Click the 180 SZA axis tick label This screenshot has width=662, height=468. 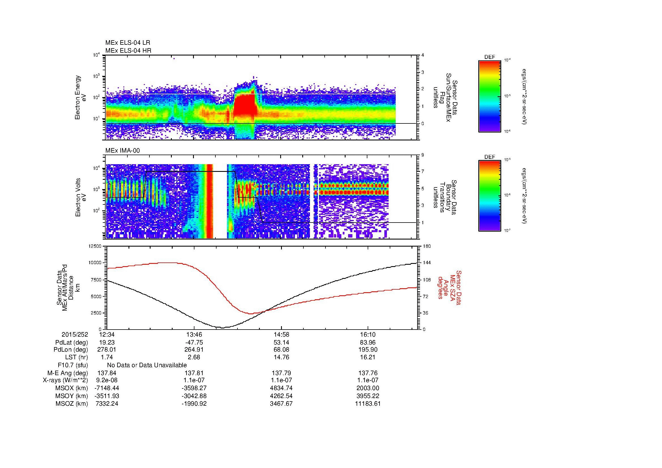(x=427, y=246)
